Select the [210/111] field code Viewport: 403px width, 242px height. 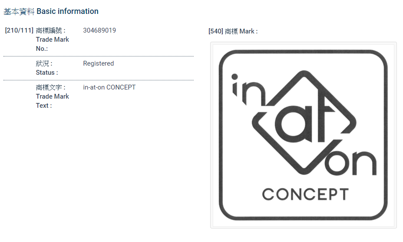coord(19,30)
